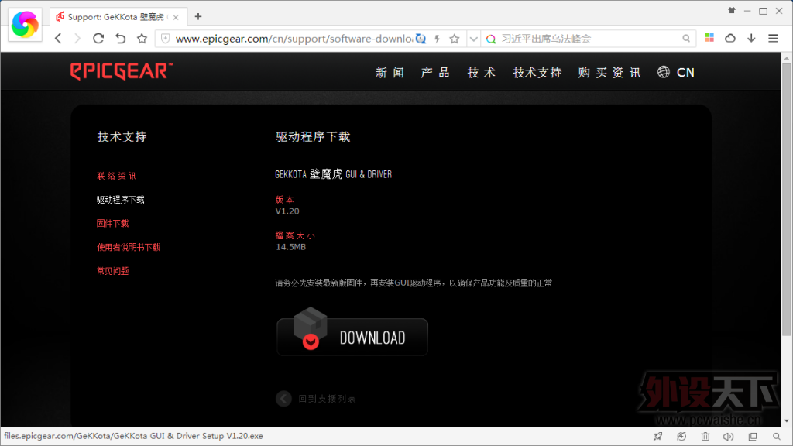The height and width of the screenshot is (446, 793).
Task: Open a new browser tab
Action: coord(198,17)
